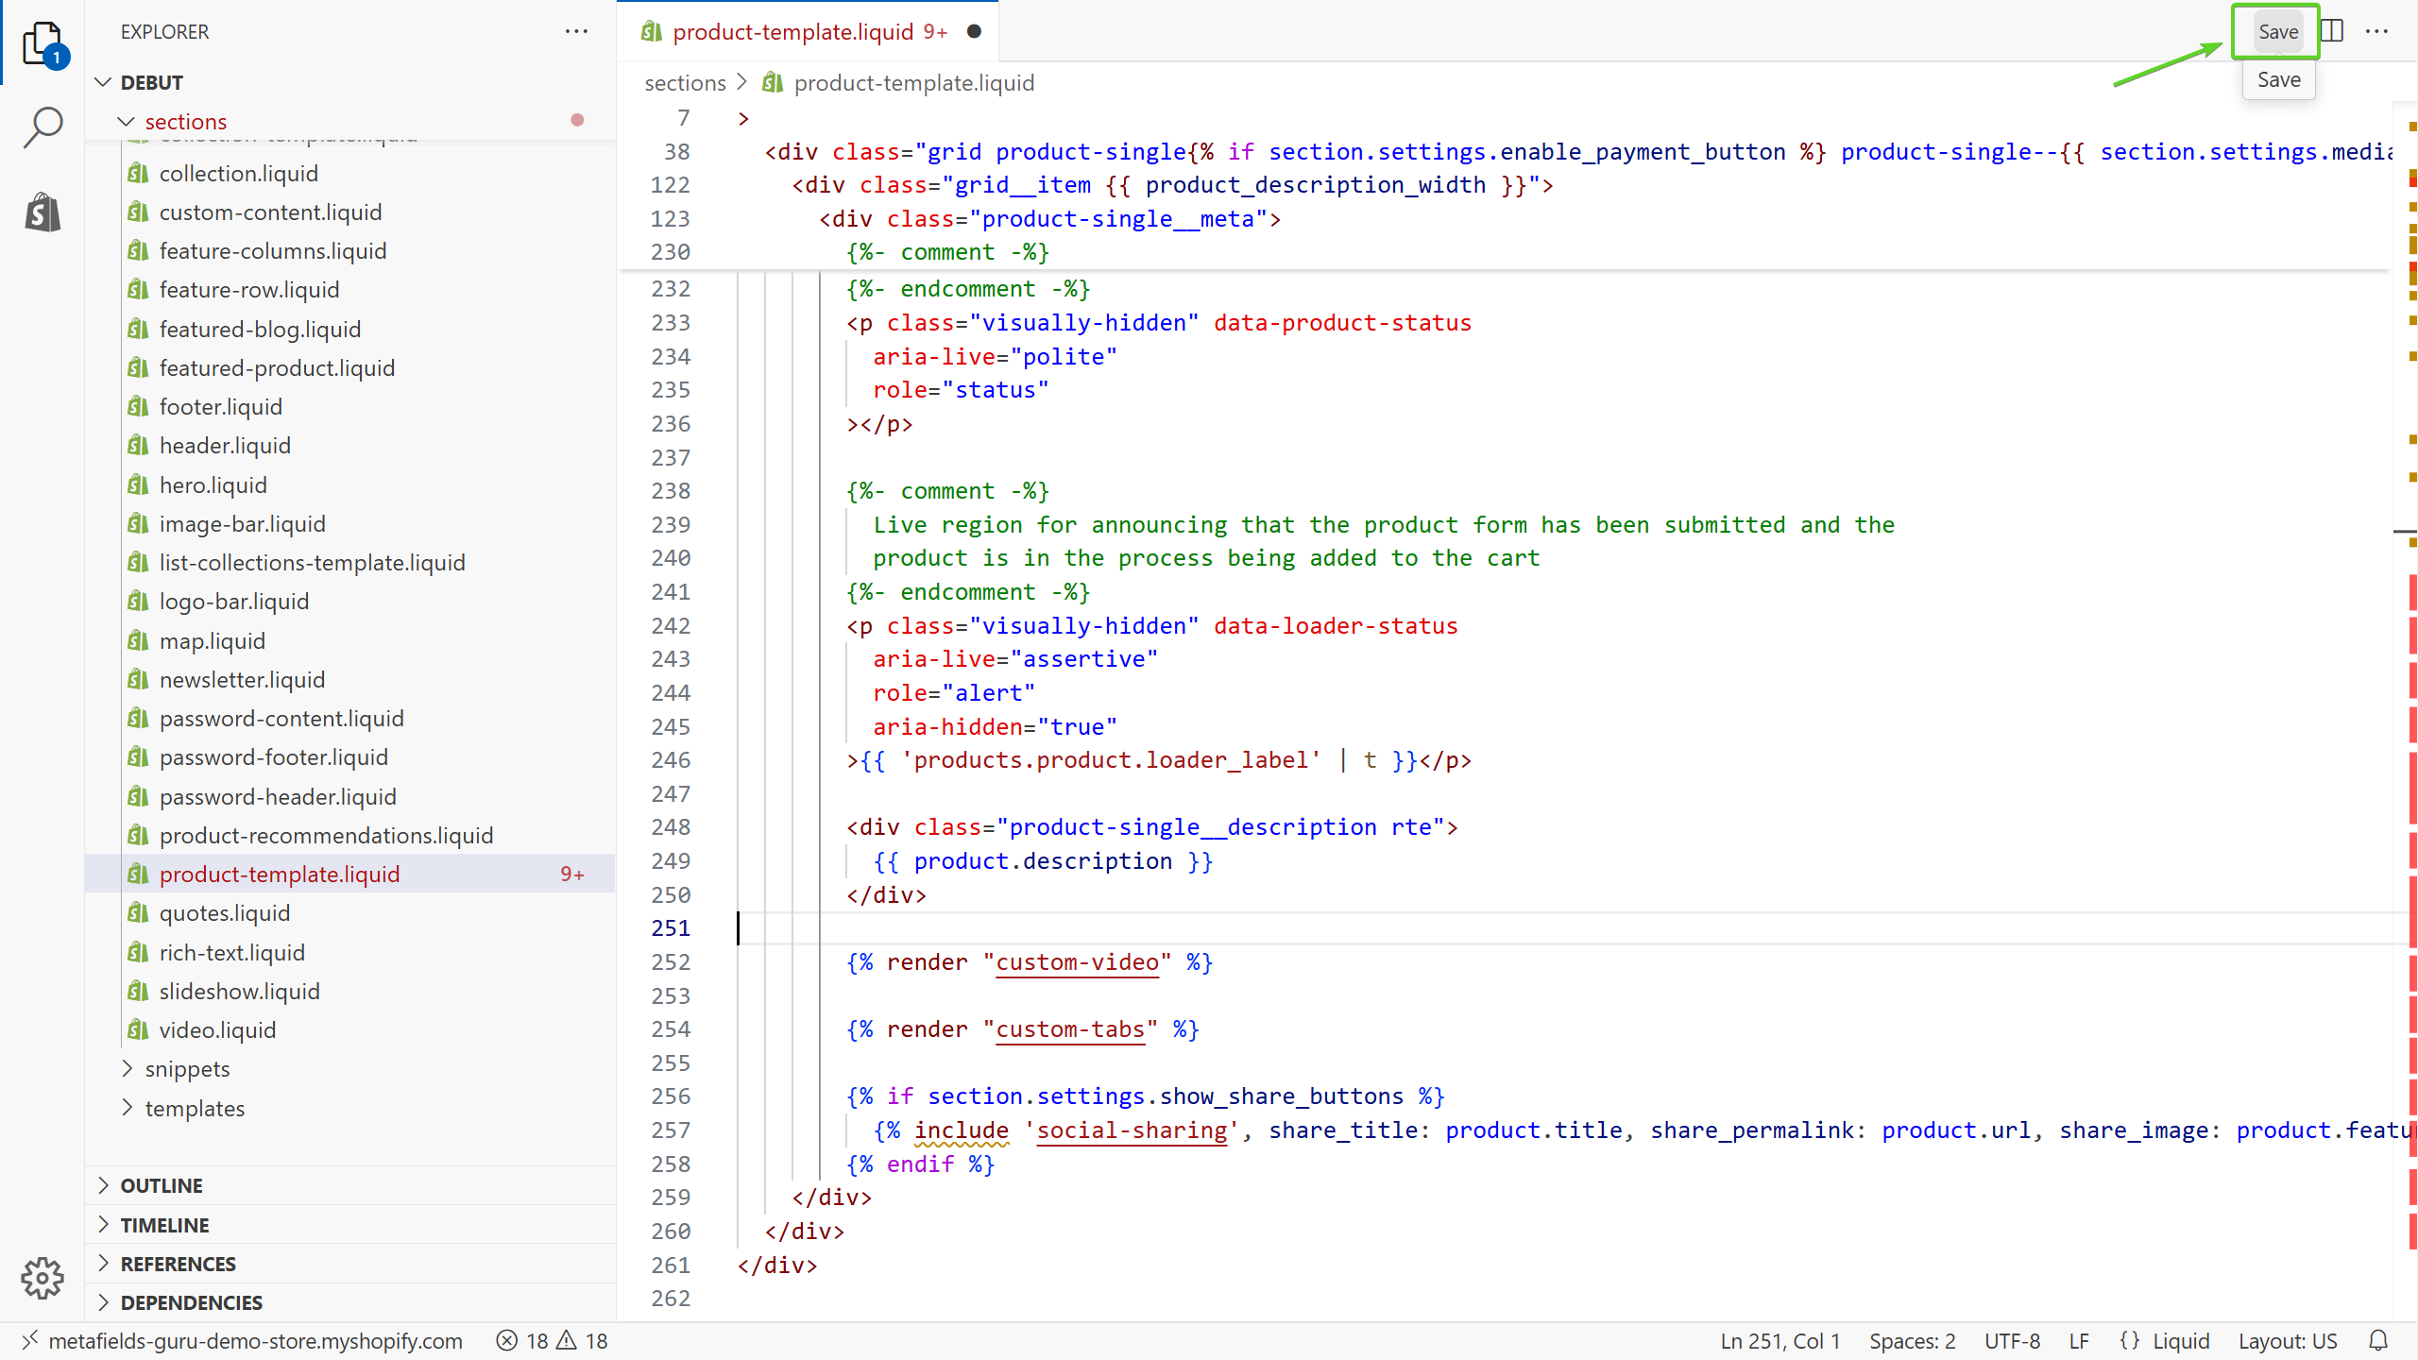Click the Spaces: 2 indentation setting

[x=1912, y=1341]
